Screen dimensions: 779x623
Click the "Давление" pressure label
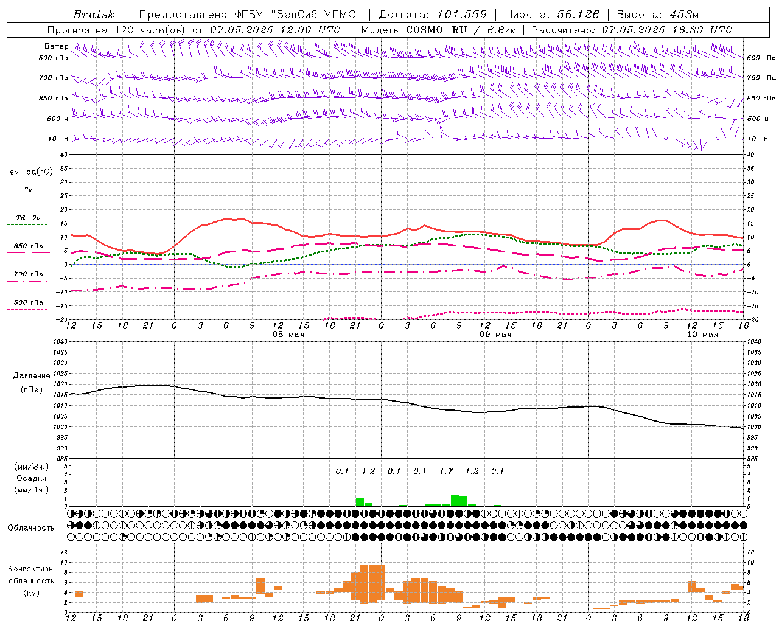tap(32, 376)
